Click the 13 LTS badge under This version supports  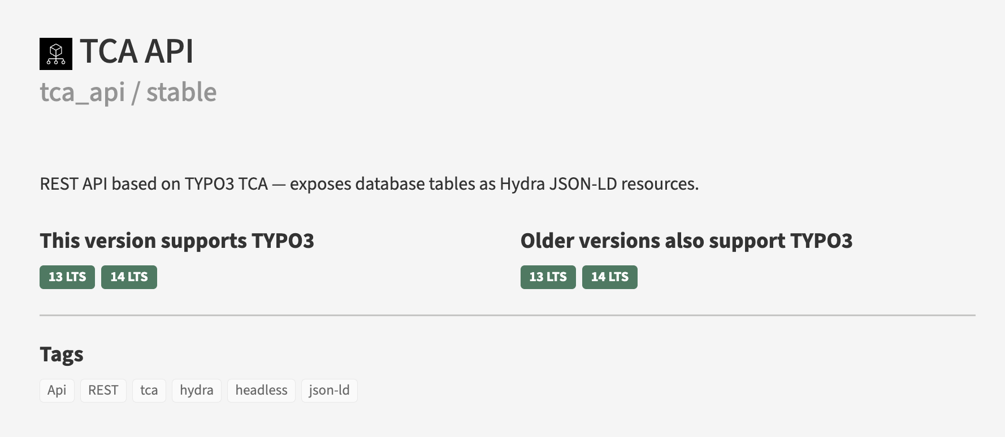67,277
